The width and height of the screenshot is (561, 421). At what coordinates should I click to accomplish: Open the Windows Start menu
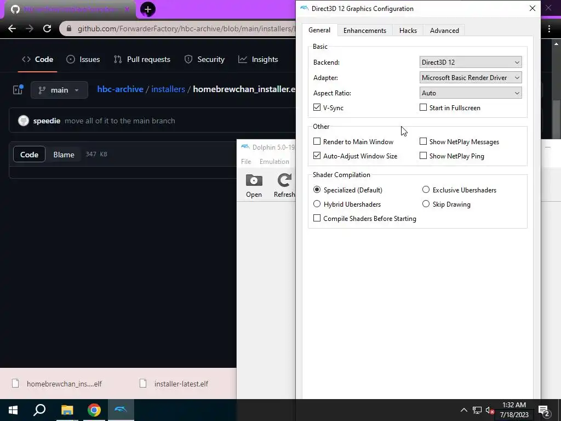click(x=13, y=410)
